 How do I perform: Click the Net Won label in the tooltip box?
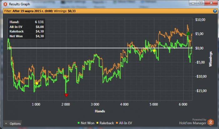point(16,36)
